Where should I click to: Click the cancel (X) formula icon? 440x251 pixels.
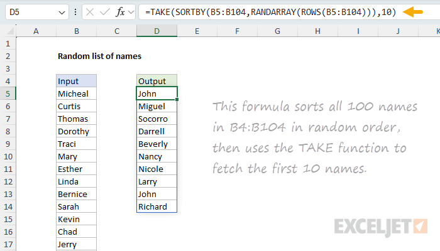(x=90, y=12)
